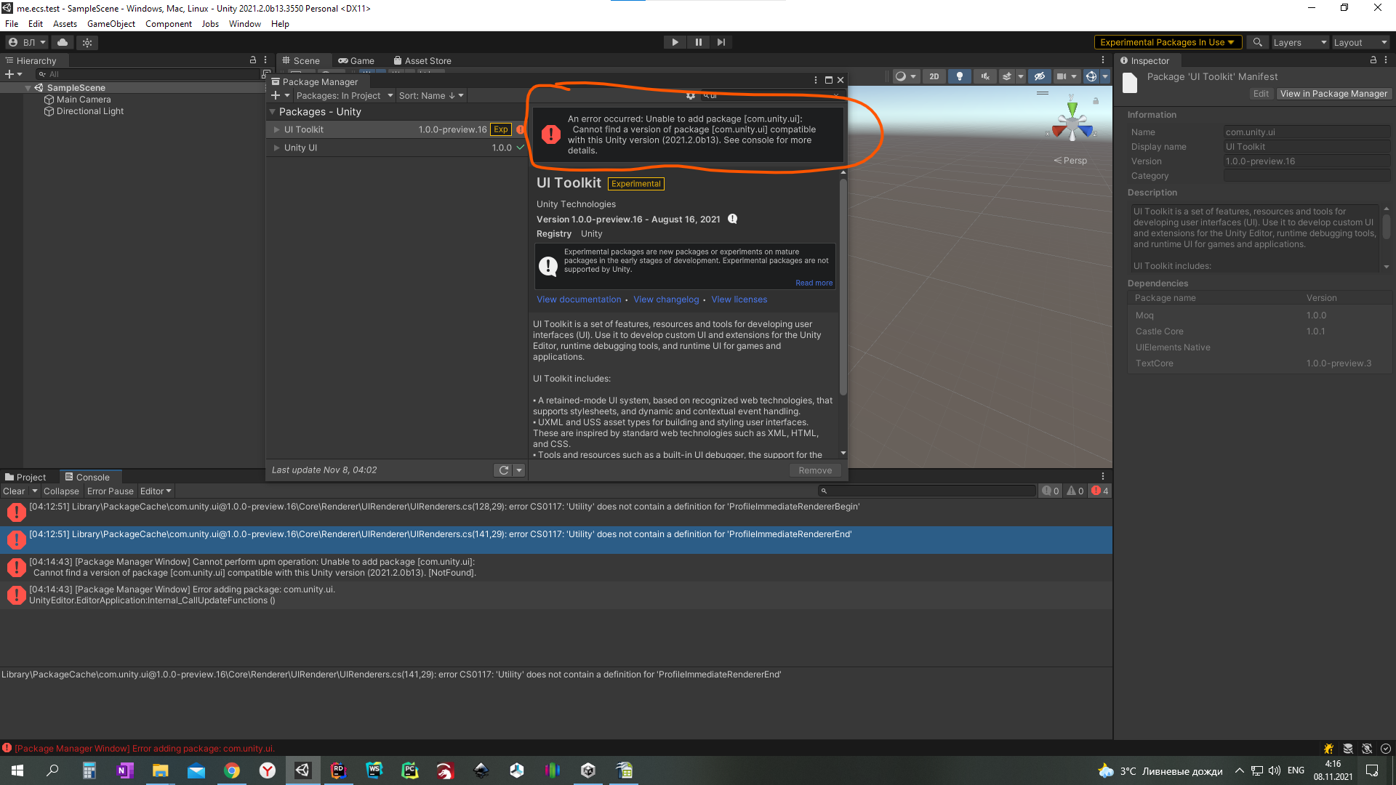This screenshot has width=1396, height=785.
Task: Toggle 2D view mode
Action: click(934, 76)
